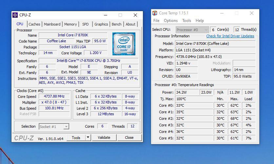The width and height of the screenshot is (274, 164).
Task: Click the Power reading 34.2W
Action: pyautogui.click(x=187, y=92)
